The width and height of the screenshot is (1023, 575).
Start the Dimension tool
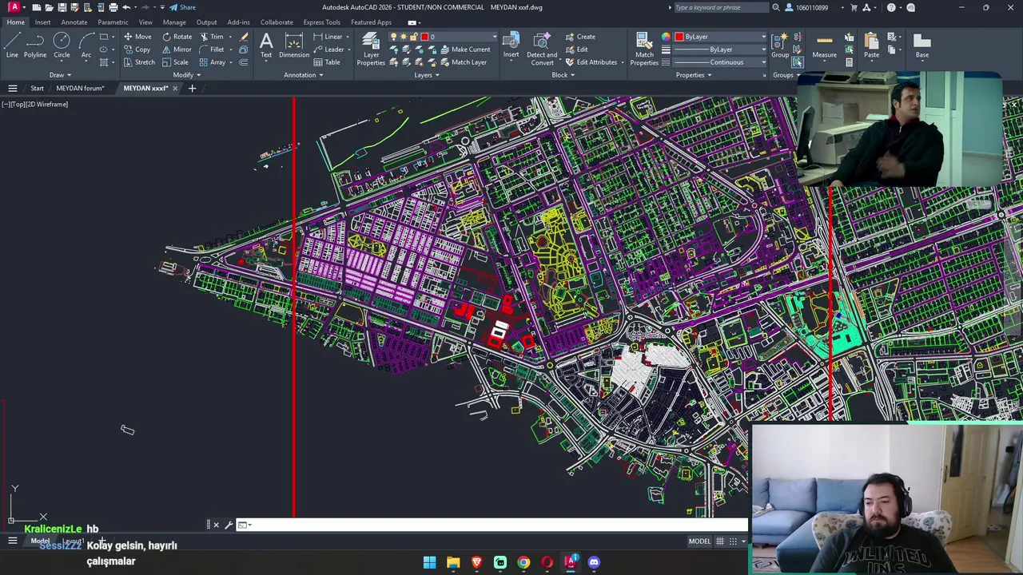tap(294, 46)
